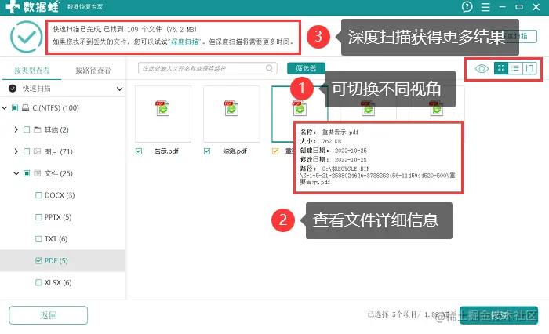Check the DOCX (3) checkbox
The image size is (549, 334).
coord(38,195)
